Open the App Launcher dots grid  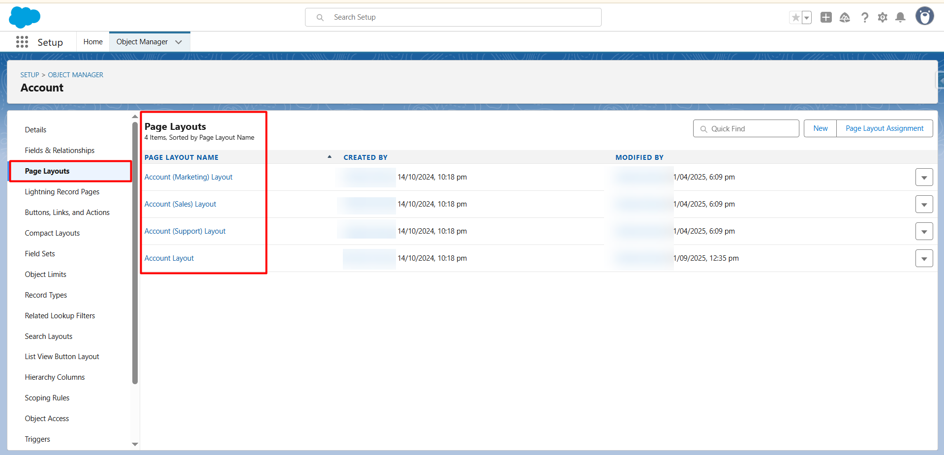pyautogui.click(x=22, y=42)
